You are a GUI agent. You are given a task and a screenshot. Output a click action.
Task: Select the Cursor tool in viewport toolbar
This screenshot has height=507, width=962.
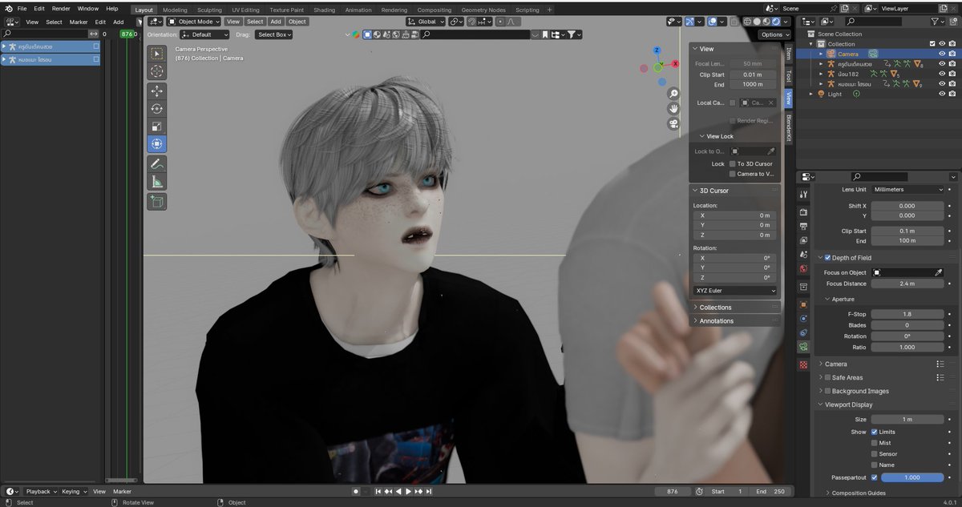[x=156, y=71]
